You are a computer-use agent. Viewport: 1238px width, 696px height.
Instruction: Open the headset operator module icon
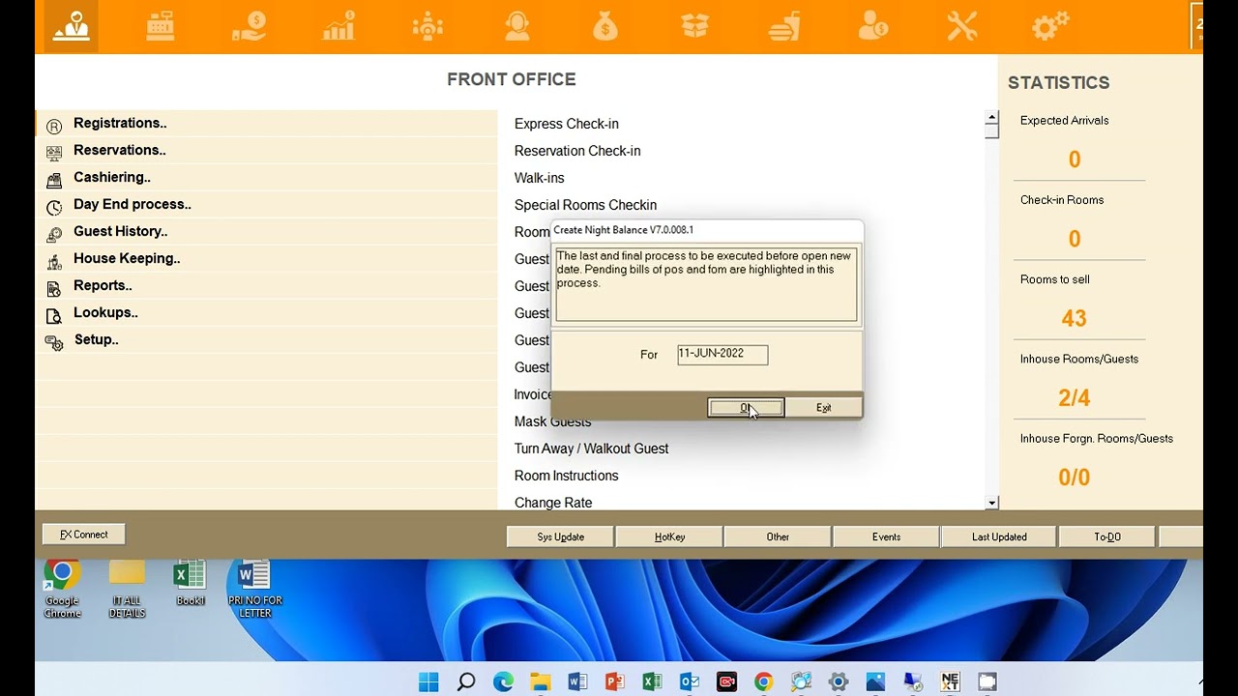516,26
